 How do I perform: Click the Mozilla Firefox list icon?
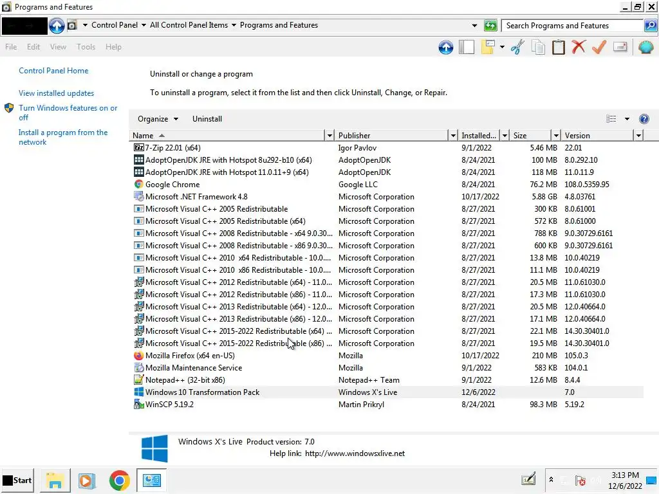[x=139, y=355]
